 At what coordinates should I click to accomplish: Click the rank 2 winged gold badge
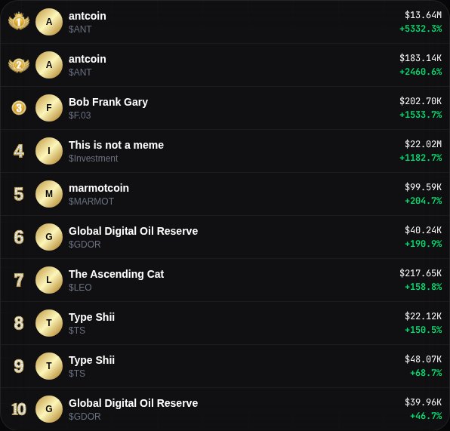click(x=19, y=65)
